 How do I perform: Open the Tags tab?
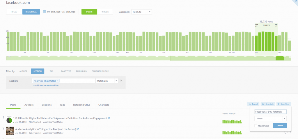point(62,105)
